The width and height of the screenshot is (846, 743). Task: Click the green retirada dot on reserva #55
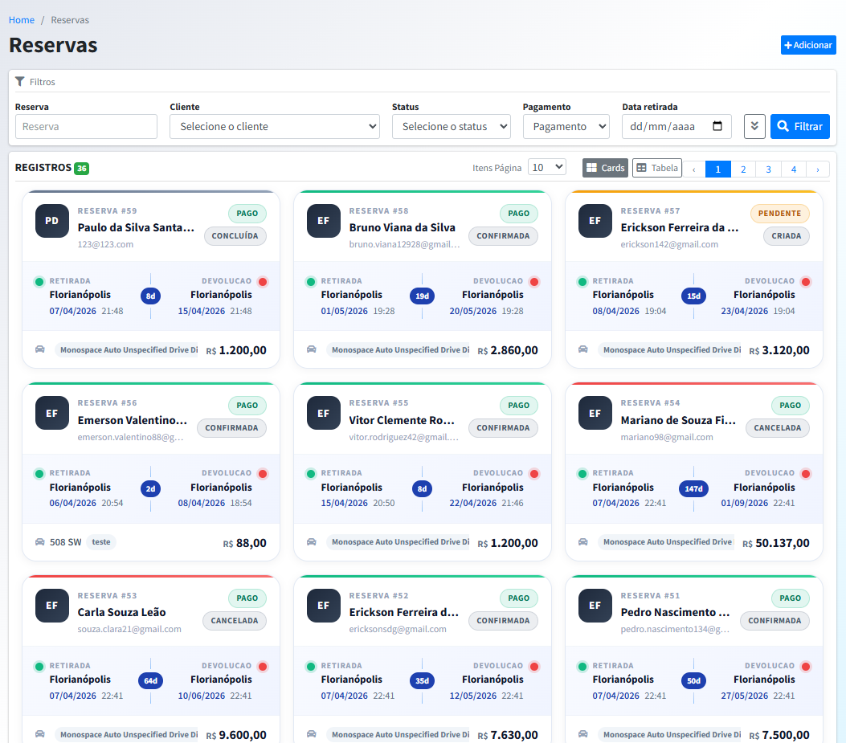[311, 474]
